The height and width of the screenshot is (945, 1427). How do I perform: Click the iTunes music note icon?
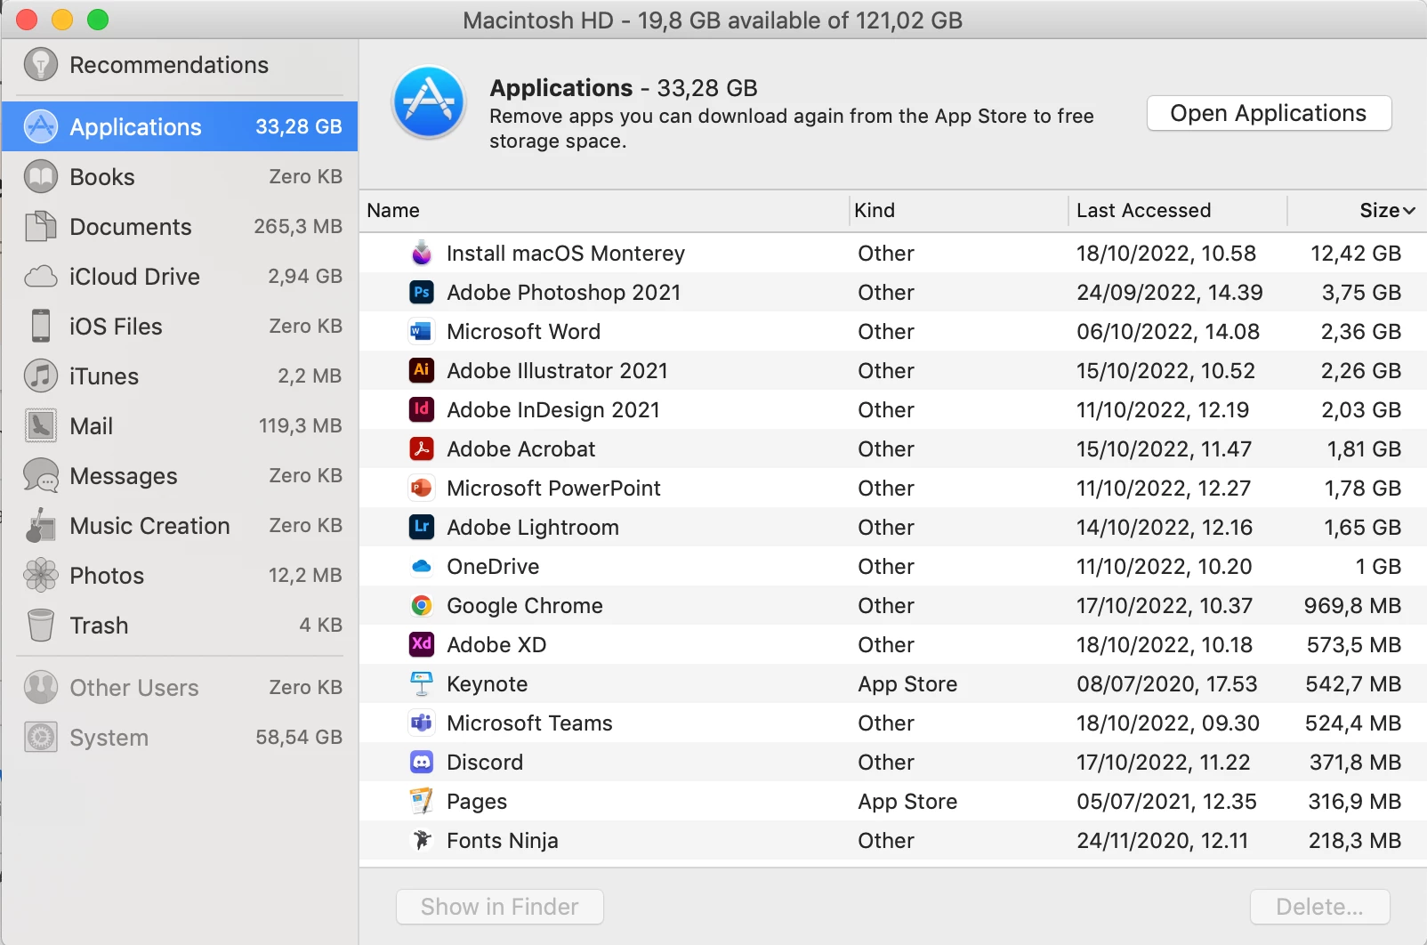click(41, 376)
